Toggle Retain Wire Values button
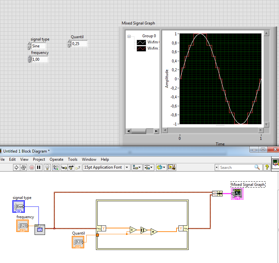 56,168
